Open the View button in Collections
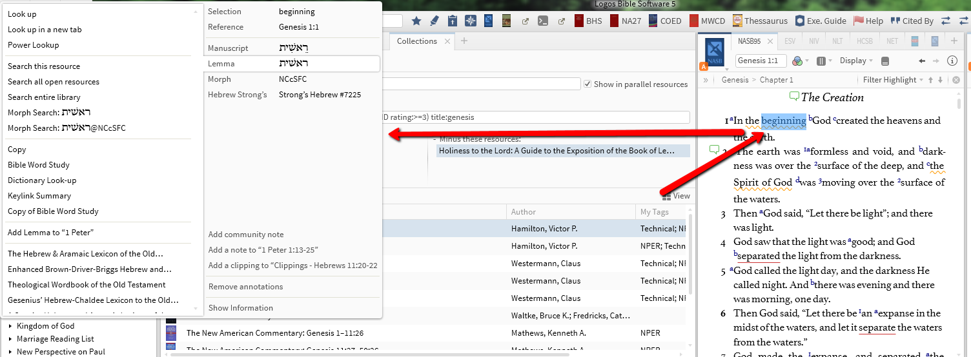The width and height of the screenshot is (971, 357). pyautogui.click(x=676, y=196)
